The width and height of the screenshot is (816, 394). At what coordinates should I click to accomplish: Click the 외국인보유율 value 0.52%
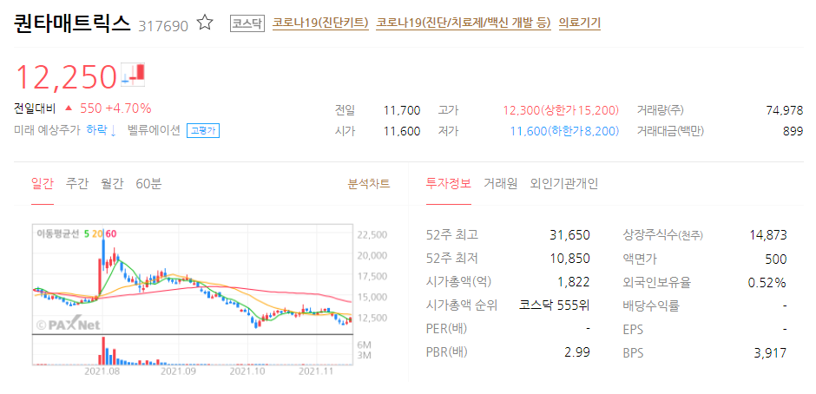767,283
